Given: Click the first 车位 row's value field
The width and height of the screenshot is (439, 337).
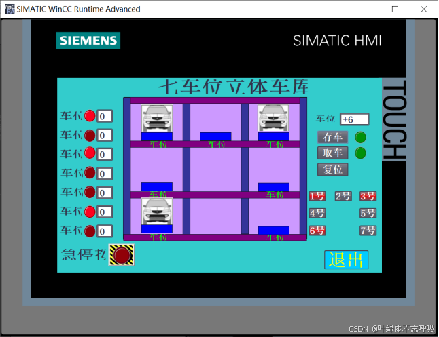Looking at the screenshot, I should [x=105, y=116].
